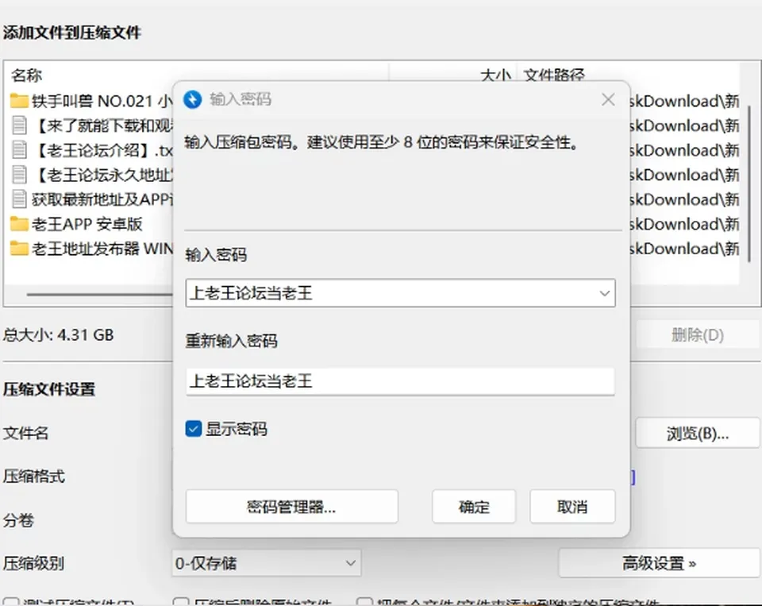
Task: Click the 删除(D) button
Action: (x=698, y=334)
